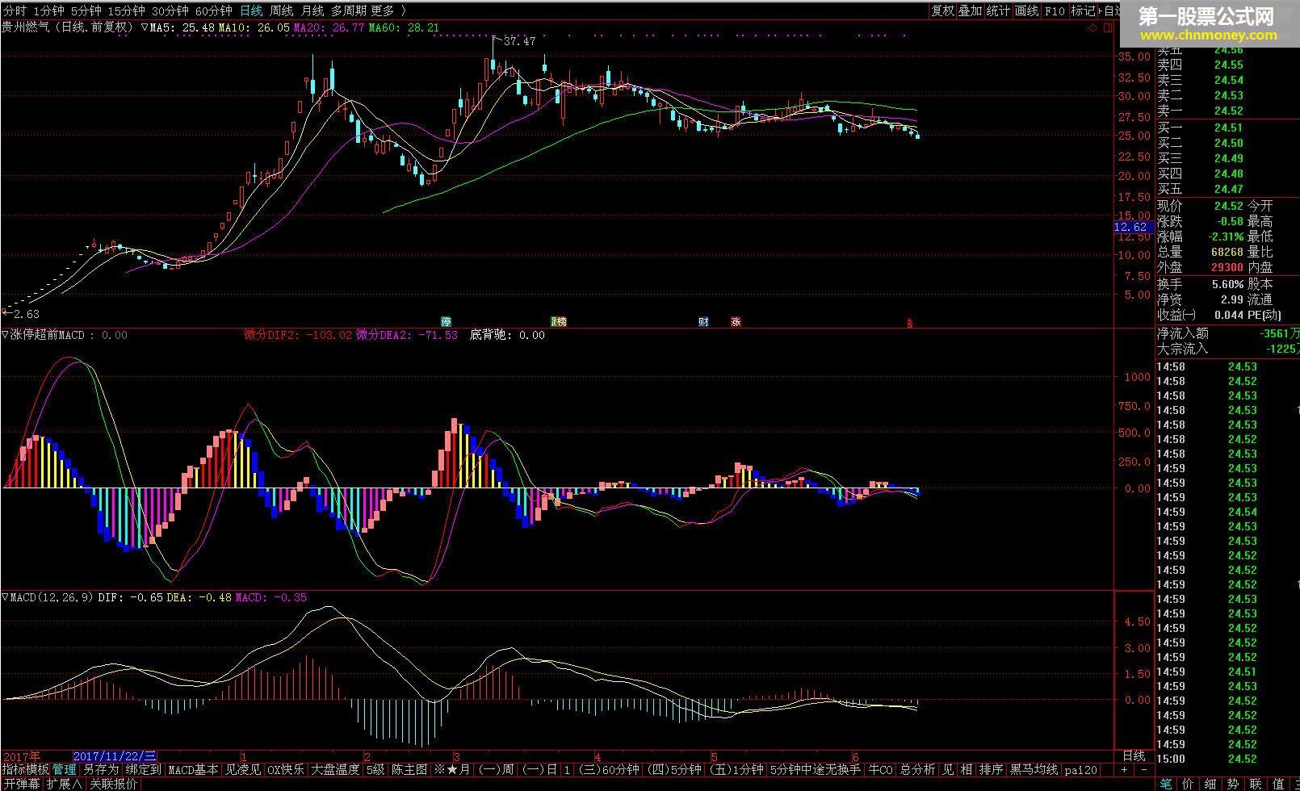Open the 笔 tick tab in side panel
This screenshot has height=791, width=1300.
click(1166, 784)
